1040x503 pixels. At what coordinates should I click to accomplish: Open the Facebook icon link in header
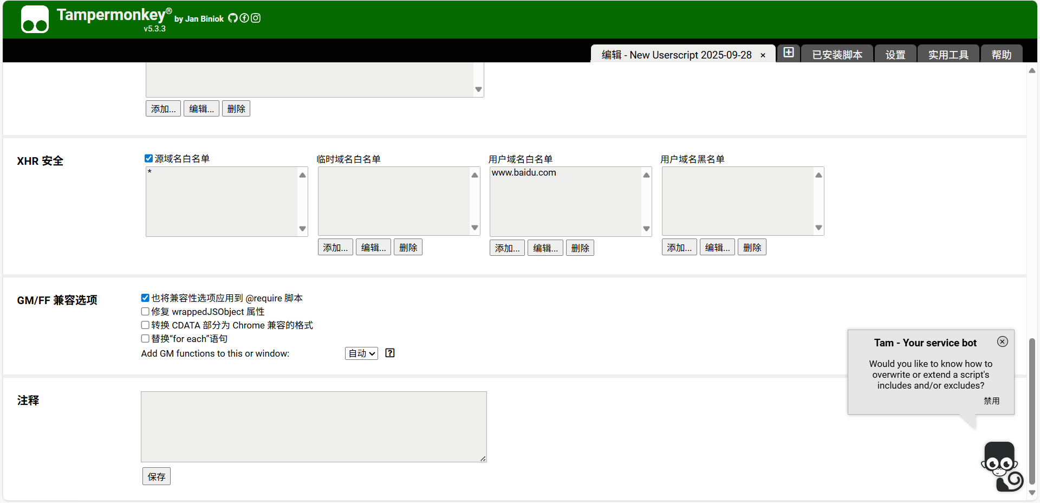click(x=244, y=18)
